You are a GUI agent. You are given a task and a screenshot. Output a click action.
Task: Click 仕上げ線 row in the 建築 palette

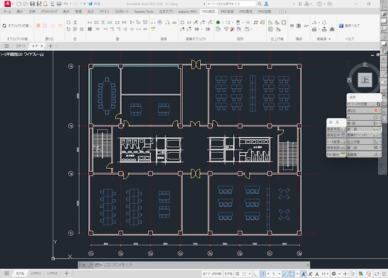(x=364, y=142)
